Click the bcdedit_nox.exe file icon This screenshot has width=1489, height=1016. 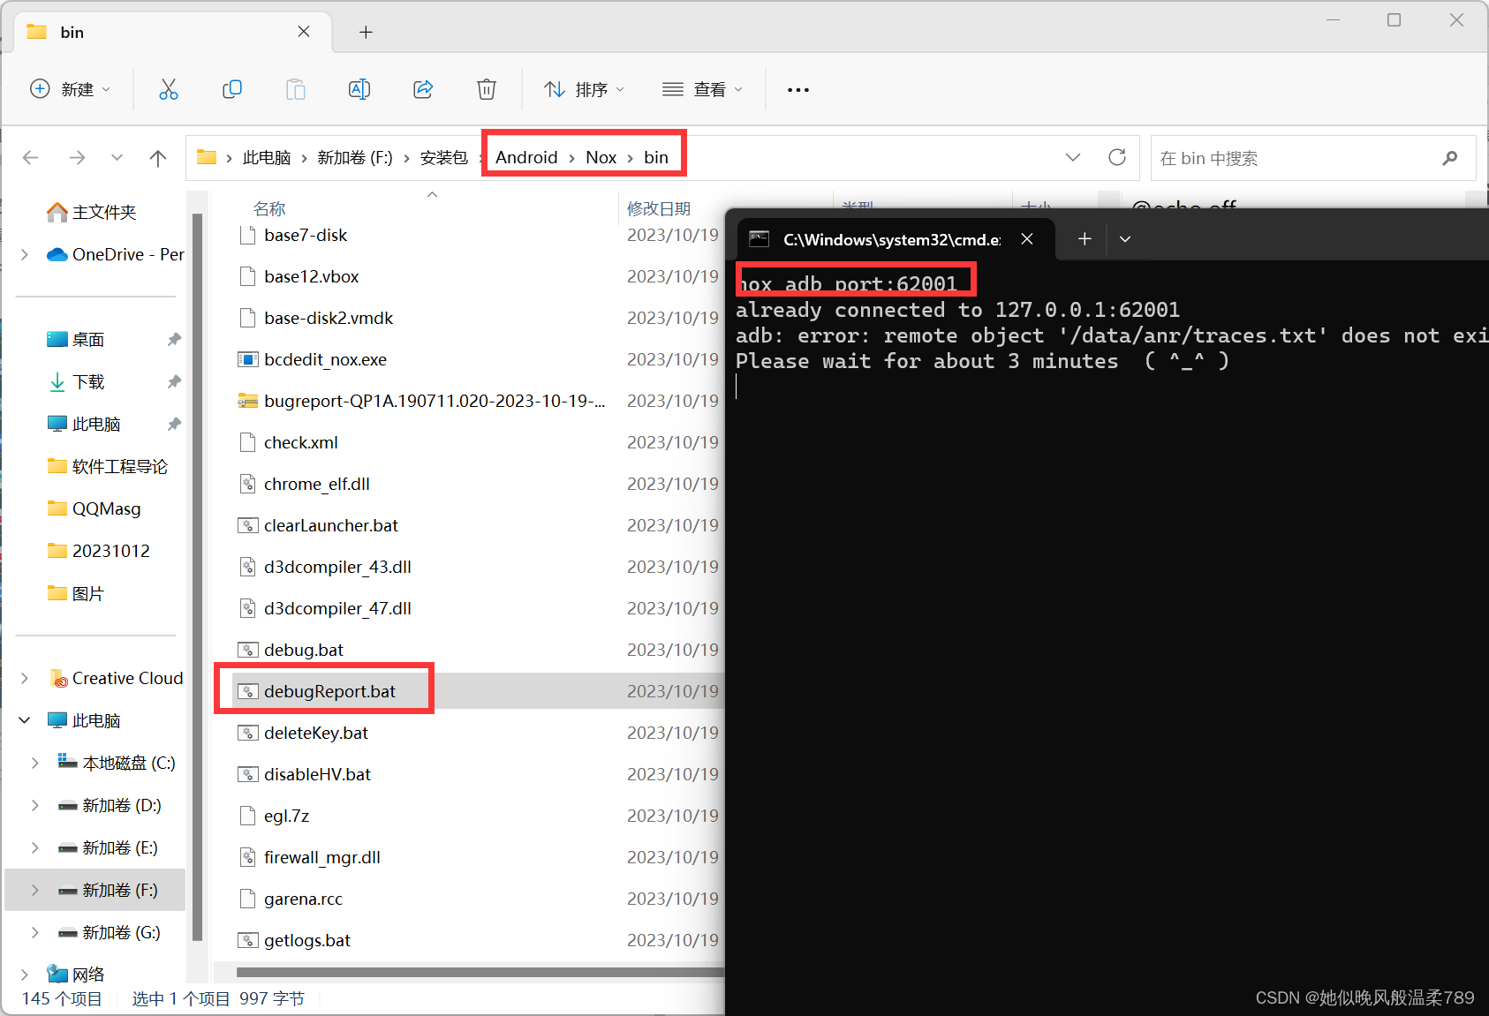coord(247,359)
